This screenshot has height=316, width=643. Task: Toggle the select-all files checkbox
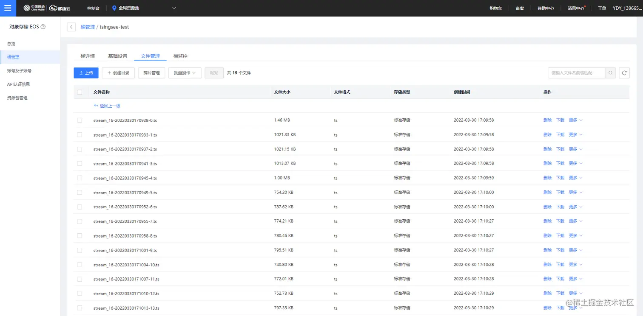(x=80, y=92)
